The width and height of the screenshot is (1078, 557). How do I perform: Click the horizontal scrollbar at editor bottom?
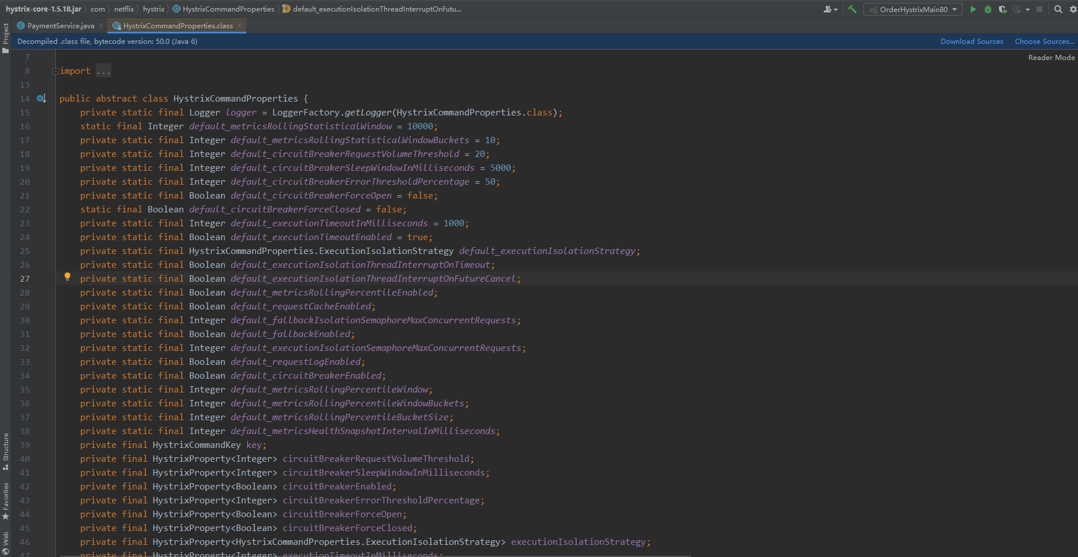(x=375, y=555)
